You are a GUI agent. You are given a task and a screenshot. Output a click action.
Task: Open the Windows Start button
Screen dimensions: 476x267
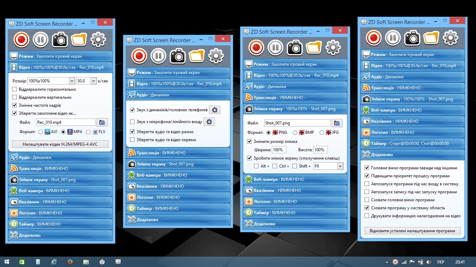pyautogui.click(x=6, y=262)
